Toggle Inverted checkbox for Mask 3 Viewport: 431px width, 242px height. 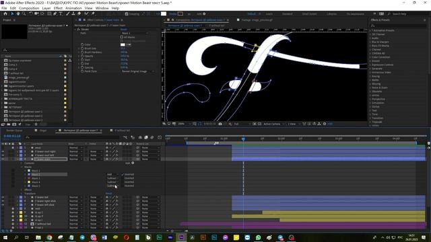(x=123, y=178)
